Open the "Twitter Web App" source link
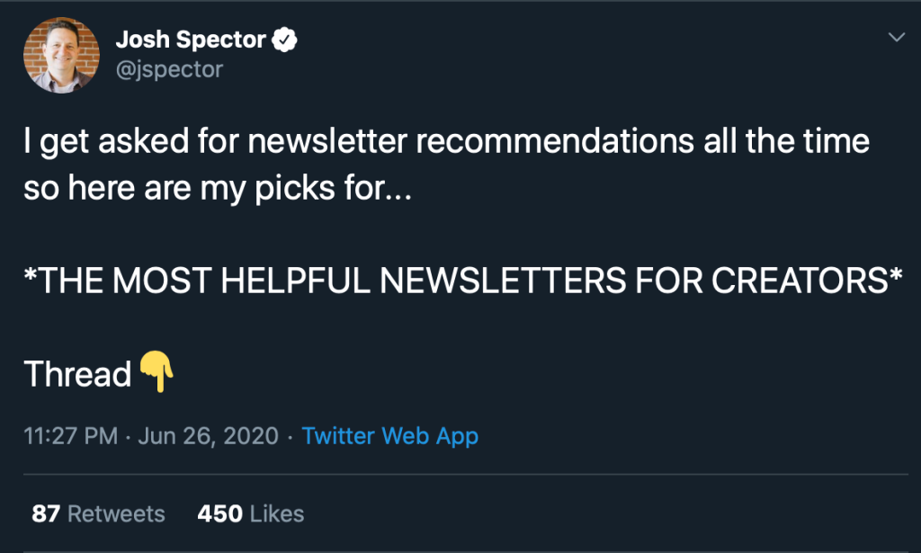This screenshot has height=553, width=921. pos(389,436)
